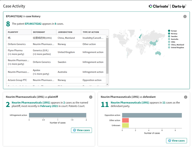Click the 'February 2021' link
The height and width of the screenshot is (149, 192).
tap(49, 106)
